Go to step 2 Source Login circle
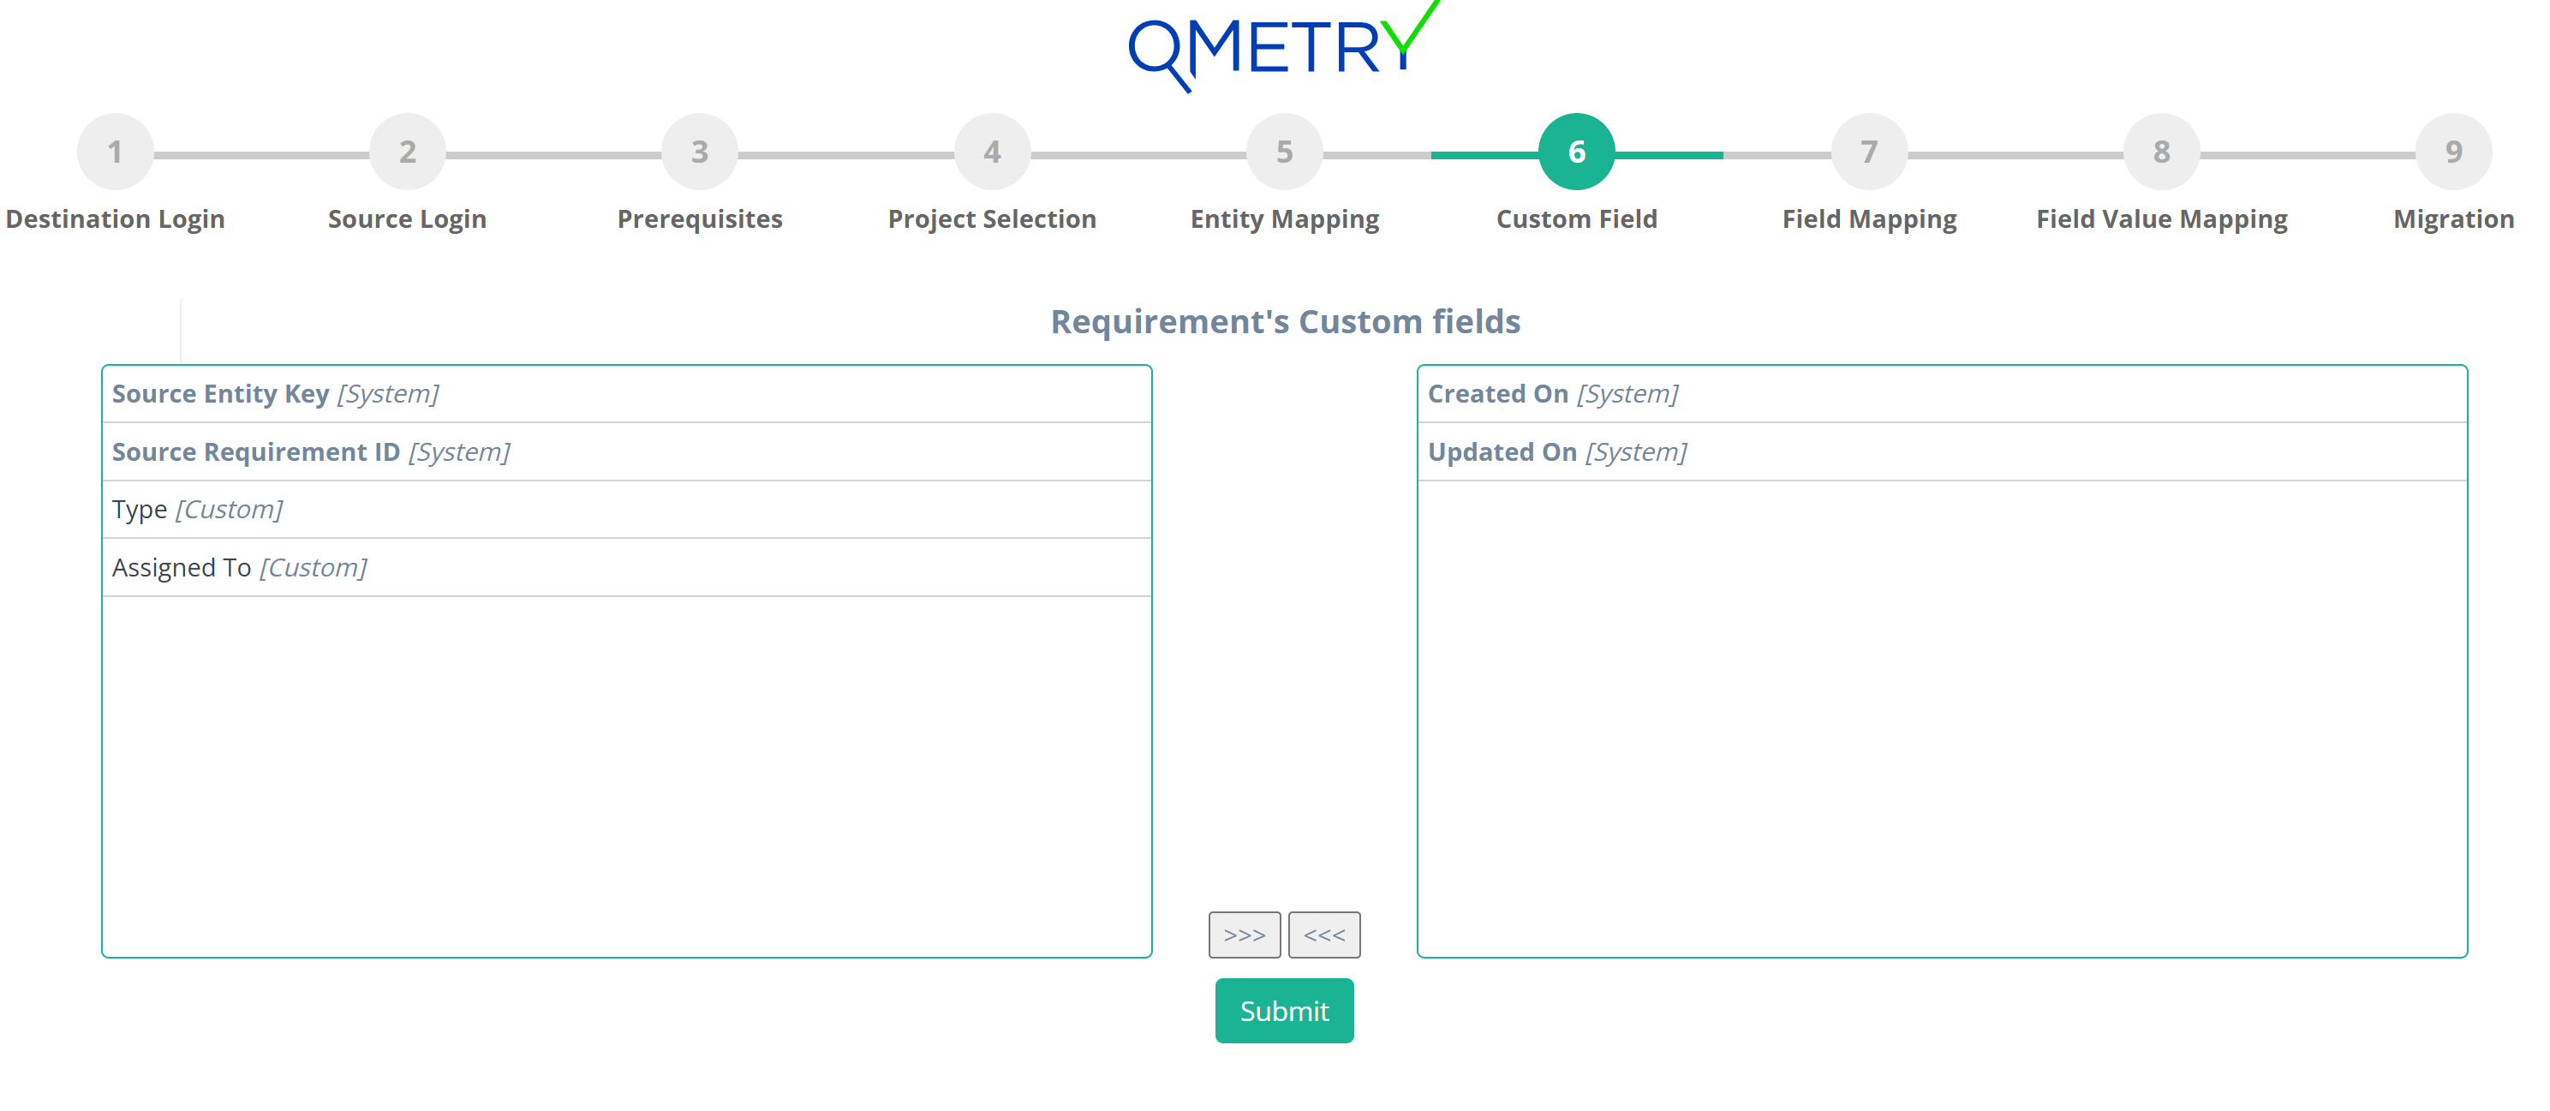The image size is (2550, 1111). point(407,152)
